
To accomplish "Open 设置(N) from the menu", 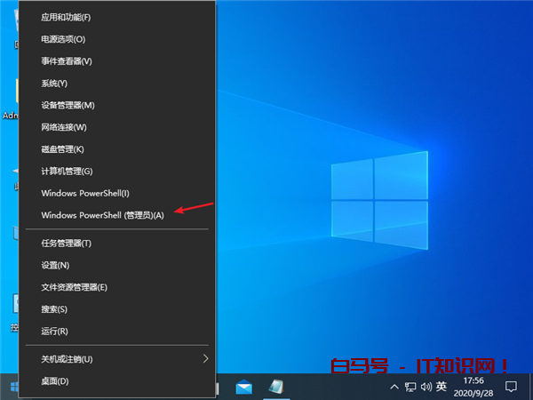I will click(x=55, y=265).
